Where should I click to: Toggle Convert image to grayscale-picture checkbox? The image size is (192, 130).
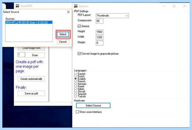click(x=79, y=54)
